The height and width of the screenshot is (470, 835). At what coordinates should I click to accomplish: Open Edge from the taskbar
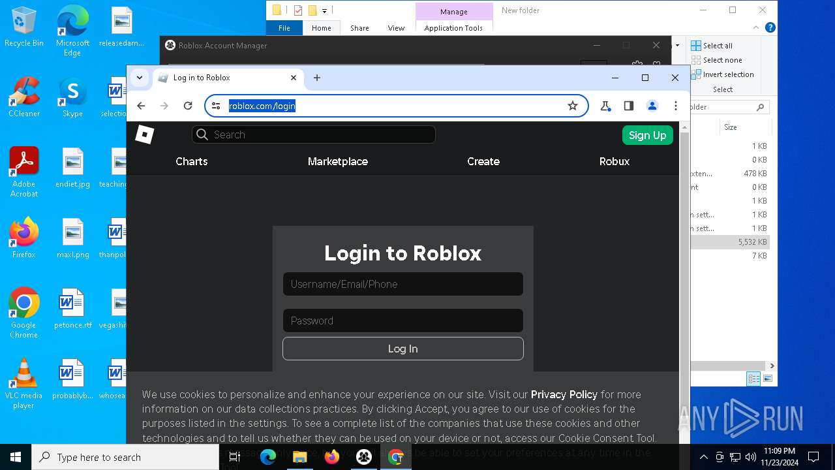point(268,457)
